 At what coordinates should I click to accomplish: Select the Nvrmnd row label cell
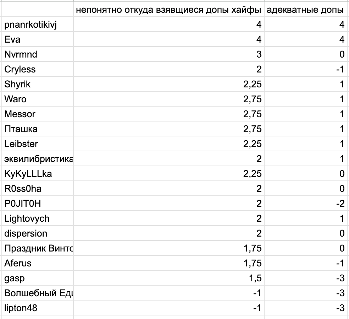(37, 54)
